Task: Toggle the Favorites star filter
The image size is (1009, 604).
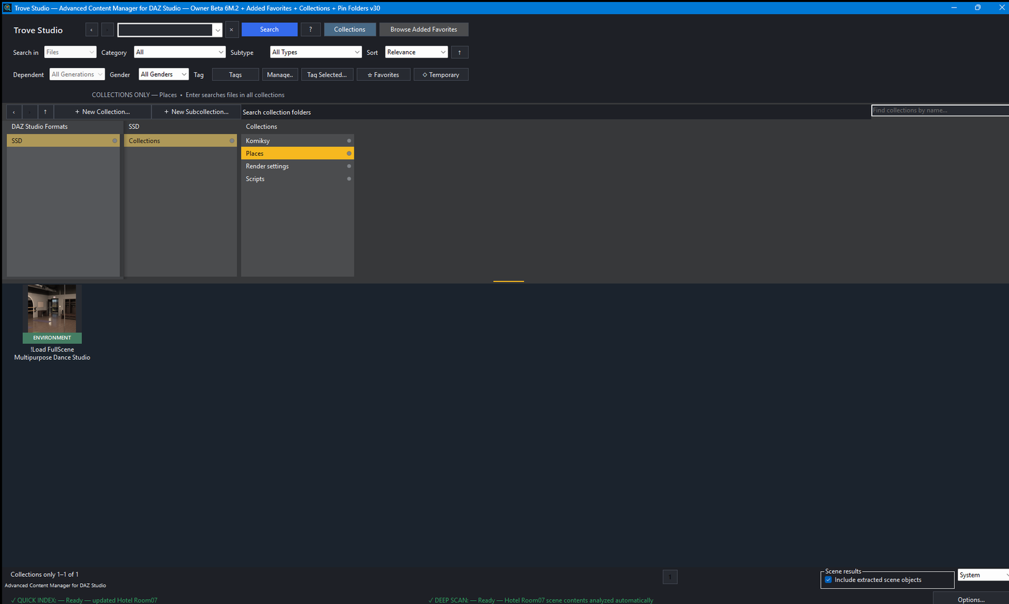Action: pyautogui.click(x=383, y=74)
